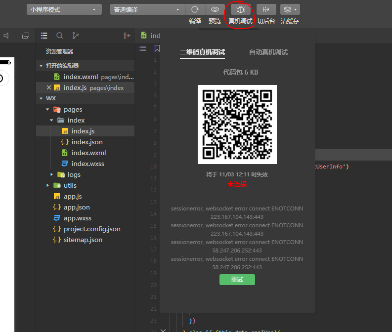Click line number 23 in editor gutter
The image size is (392, 332).
[x=154, y=321]
